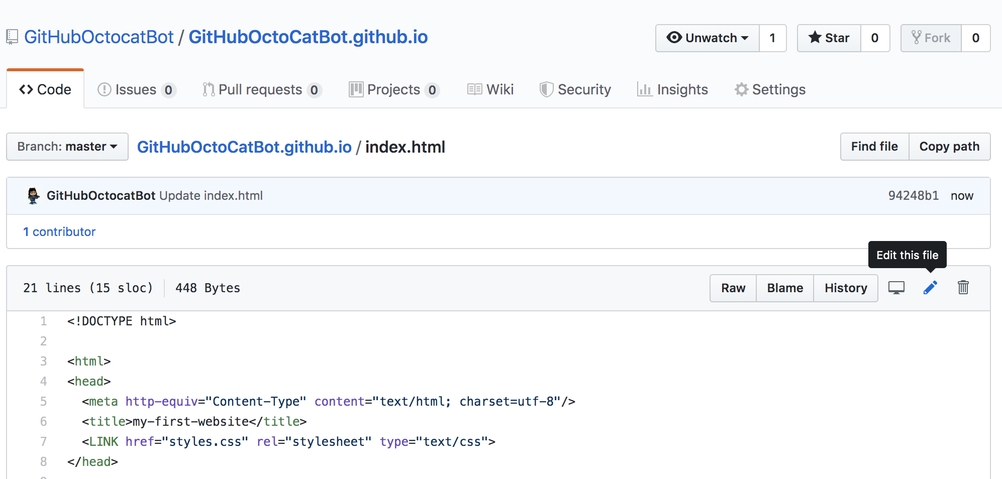Open the Projects tab
The height and width of the screenshot is (479, 1002).
click(x=394, y=89)
